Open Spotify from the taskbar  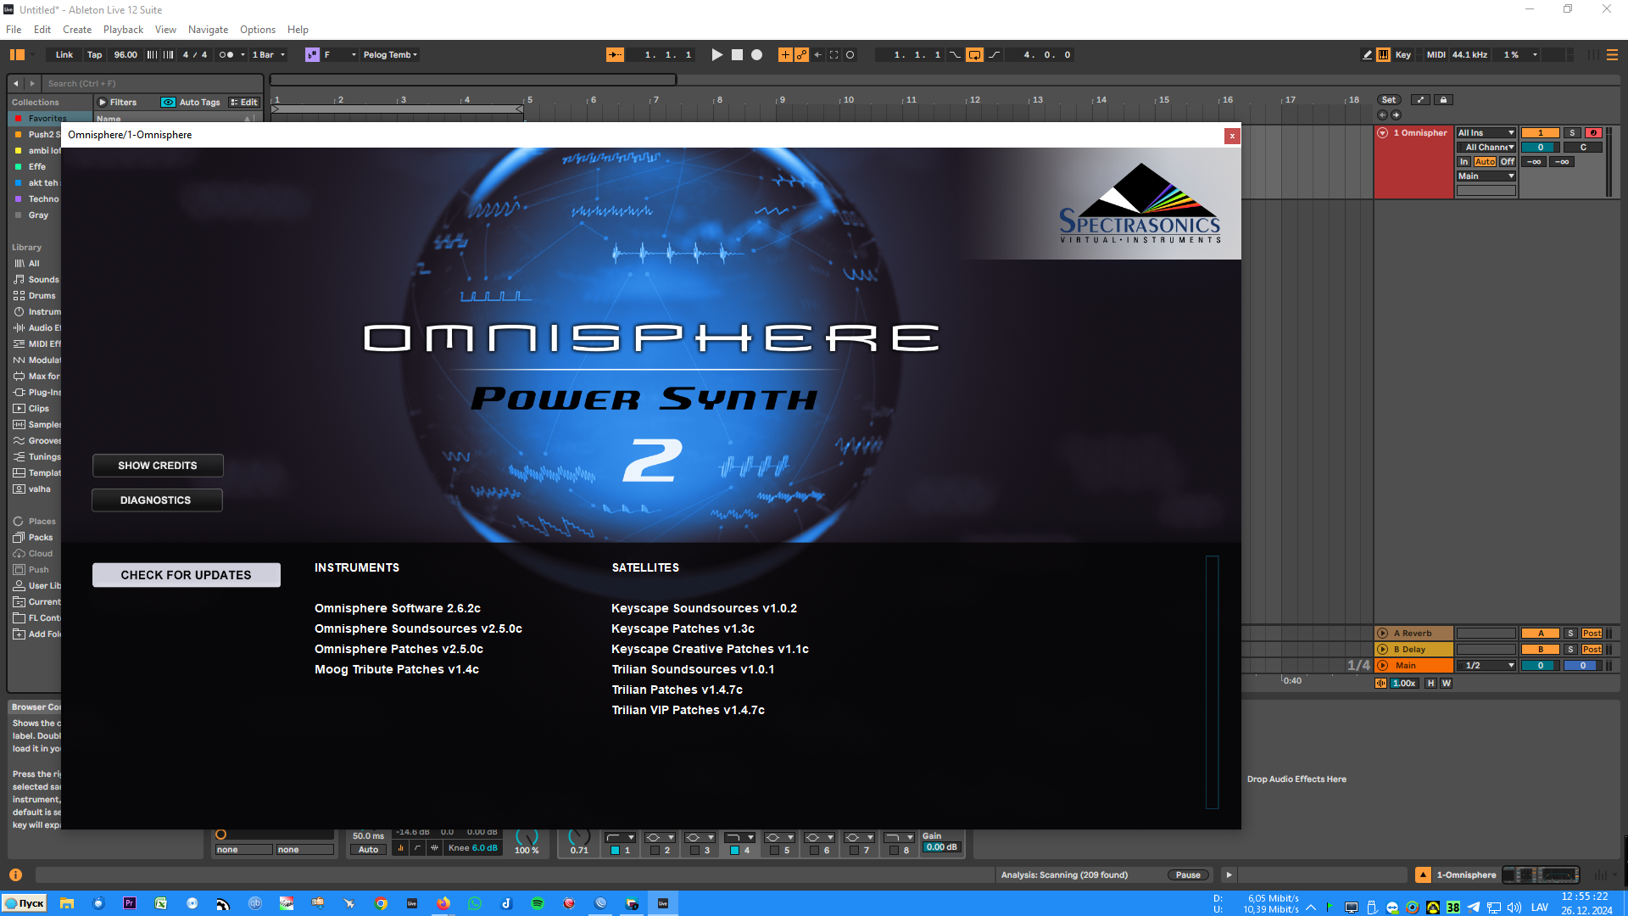(538, 903)
